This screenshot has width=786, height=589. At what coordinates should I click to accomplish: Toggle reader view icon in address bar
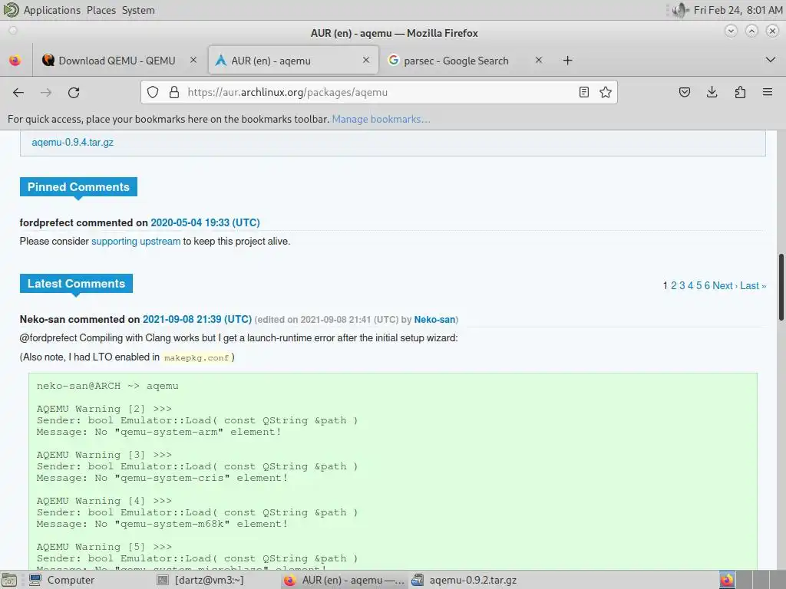click(x=584, y=92)
